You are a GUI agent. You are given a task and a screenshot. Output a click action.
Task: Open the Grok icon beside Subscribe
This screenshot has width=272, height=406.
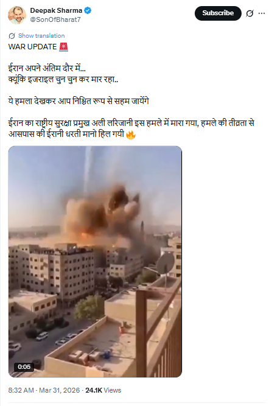click(x=249, y=13)
